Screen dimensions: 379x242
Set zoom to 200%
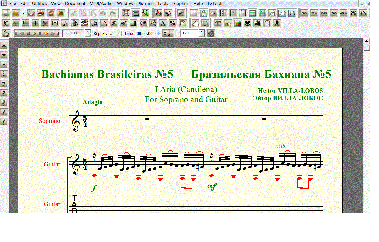[333, 13]
